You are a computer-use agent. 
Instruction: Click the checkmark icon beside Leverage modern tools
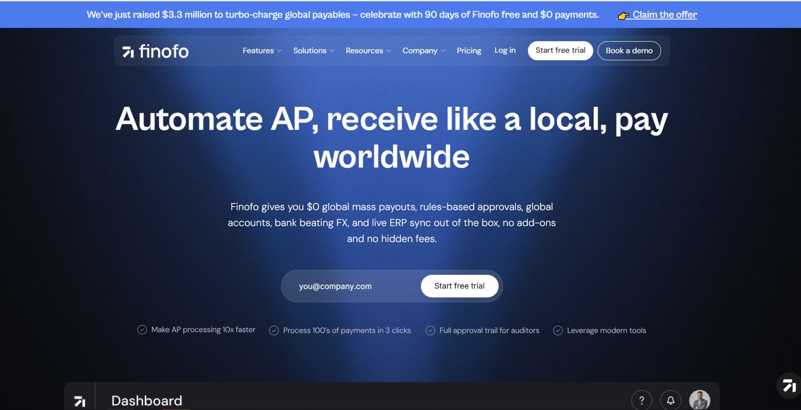pos(558,330)
